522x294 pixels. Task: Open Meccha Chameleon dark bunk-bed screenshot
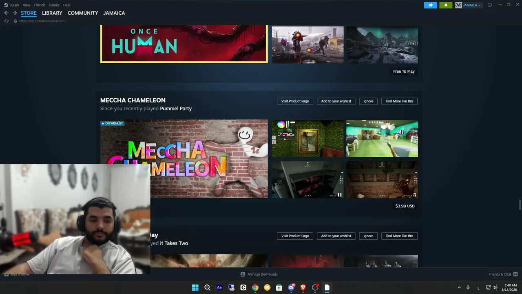tap(308, 180)
